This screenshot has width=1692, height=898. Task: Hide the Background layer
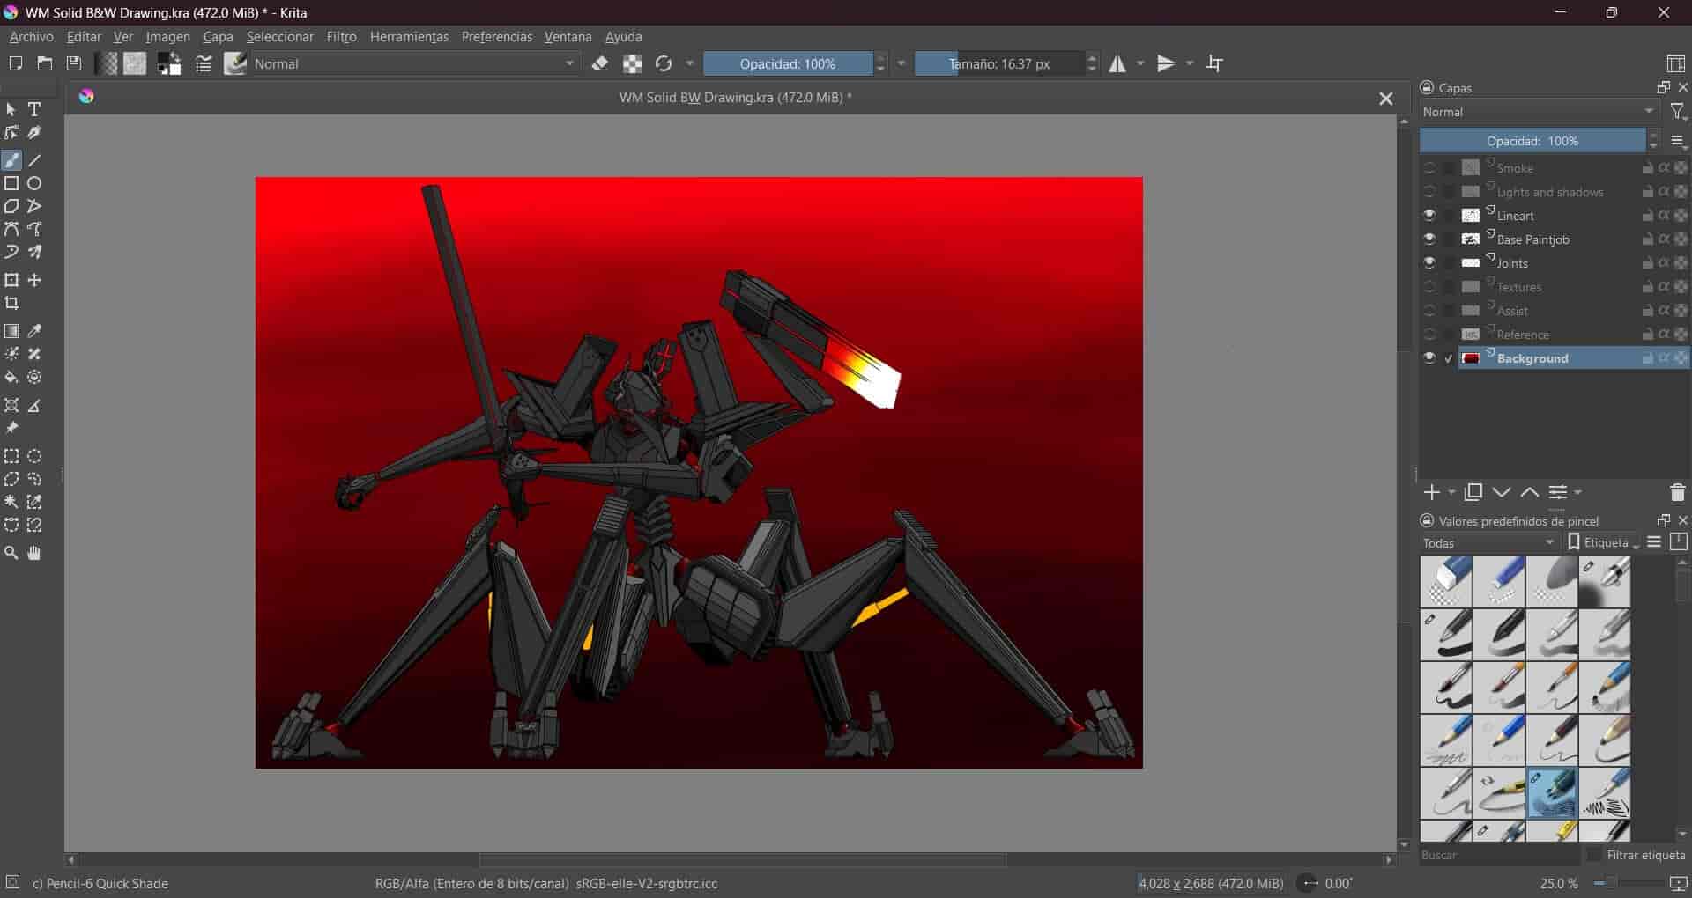(x=1429, y=358)
